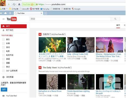126x98 pixels.
Task: Click the phone icon in tab bar
Action: tap(10, 13)
